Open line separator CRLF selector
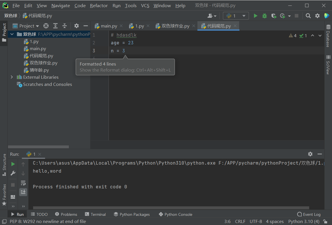 (x=240, y=221)
